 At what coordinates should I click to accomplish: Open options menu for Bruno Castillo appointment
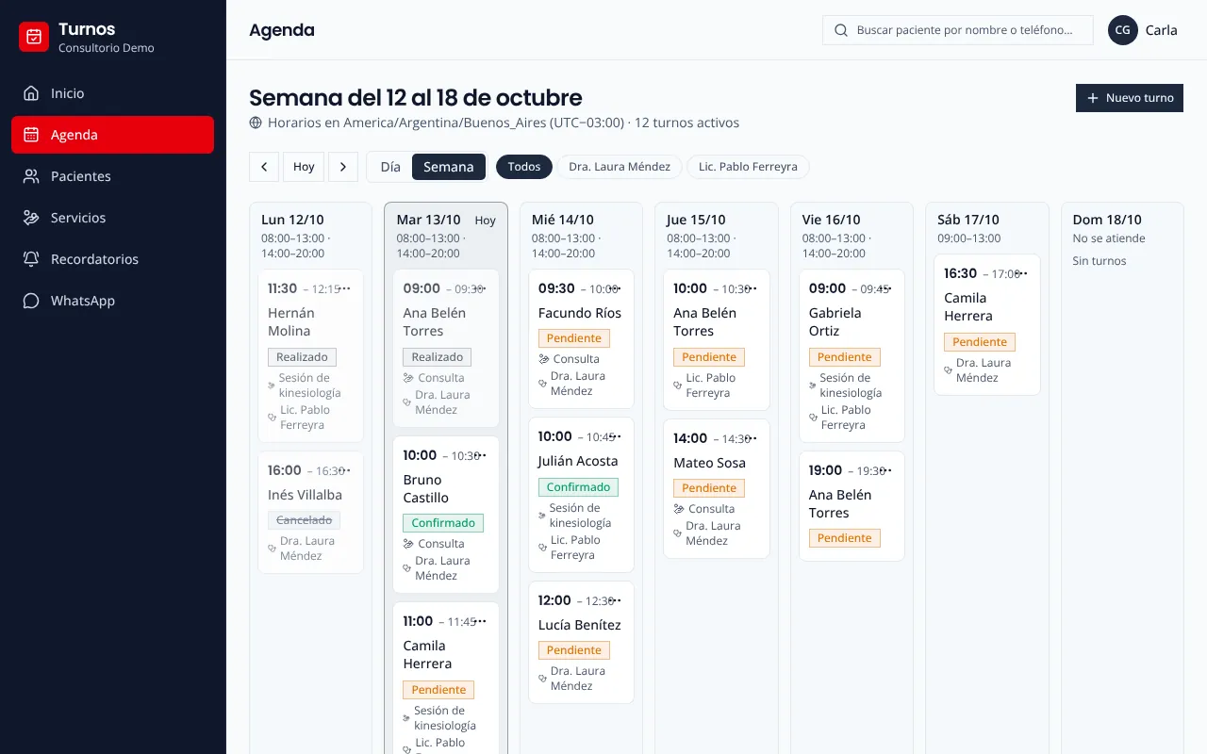pyautogui.click(x=481, y=455)
